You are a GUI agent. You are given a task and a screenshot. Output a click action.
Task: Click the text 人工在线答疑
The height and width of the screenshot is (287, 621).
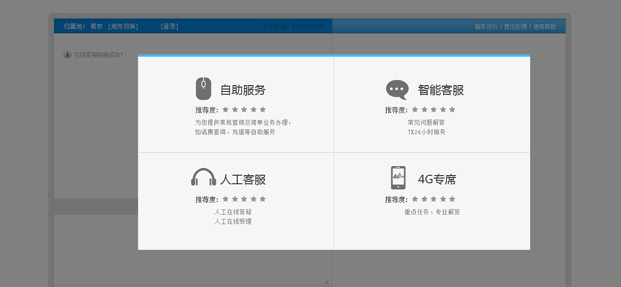tap(233, 212)
